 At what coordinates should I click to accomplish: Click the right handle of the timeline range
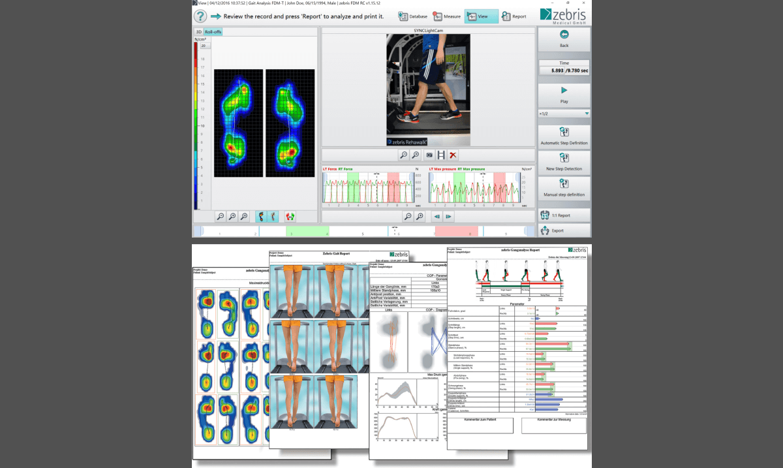(529, 231)
